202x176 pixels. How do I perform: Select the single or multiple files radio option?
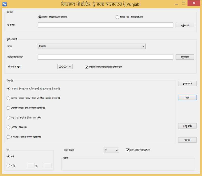tap(40, 17)
